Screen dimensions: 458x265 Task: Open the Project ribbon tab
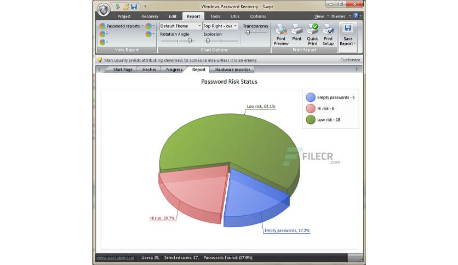coord(124,16)
